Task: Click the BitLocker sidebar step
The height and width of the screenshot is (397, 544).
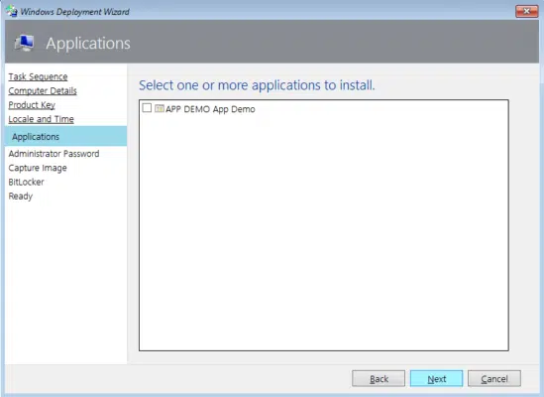Action: (x=26, y=183)
